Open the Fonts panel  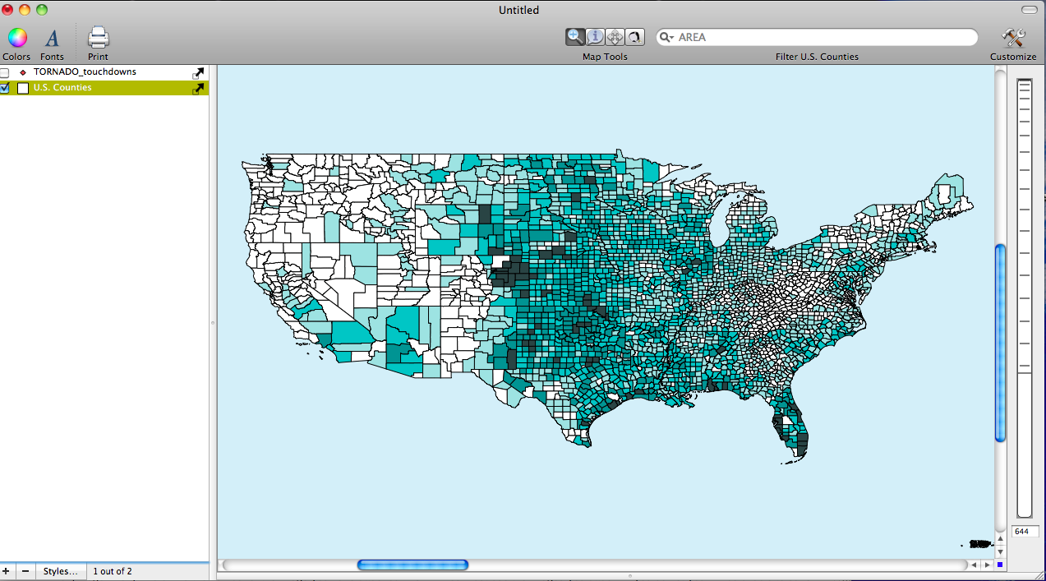tap(52, 38)
